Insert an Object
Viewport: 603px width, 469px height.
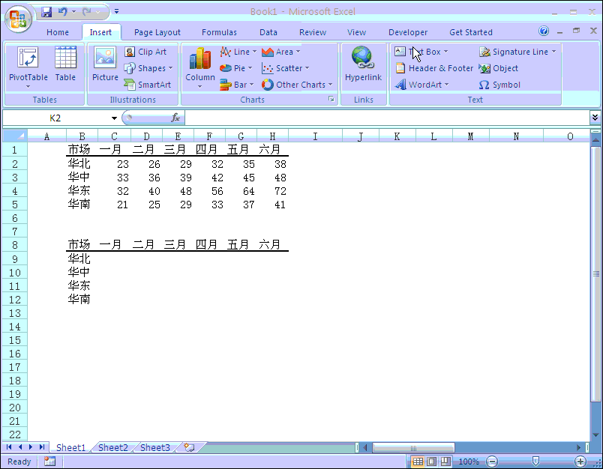point(499,68)
